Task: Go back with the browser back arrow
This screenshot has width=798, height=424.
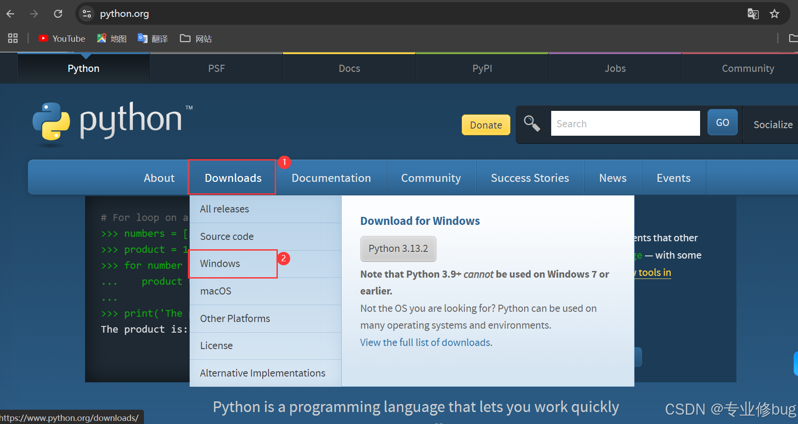Action: click(x=10, y=14)
